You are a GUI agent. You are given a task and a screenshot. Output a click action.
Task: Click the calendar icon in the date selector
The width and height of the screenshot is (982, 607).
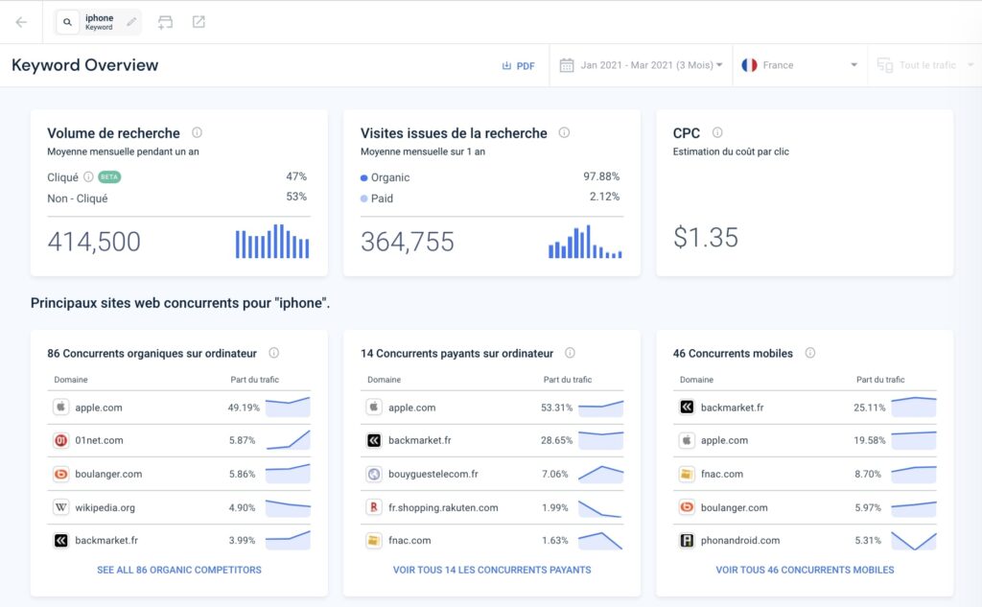click(x=568, y=64)
